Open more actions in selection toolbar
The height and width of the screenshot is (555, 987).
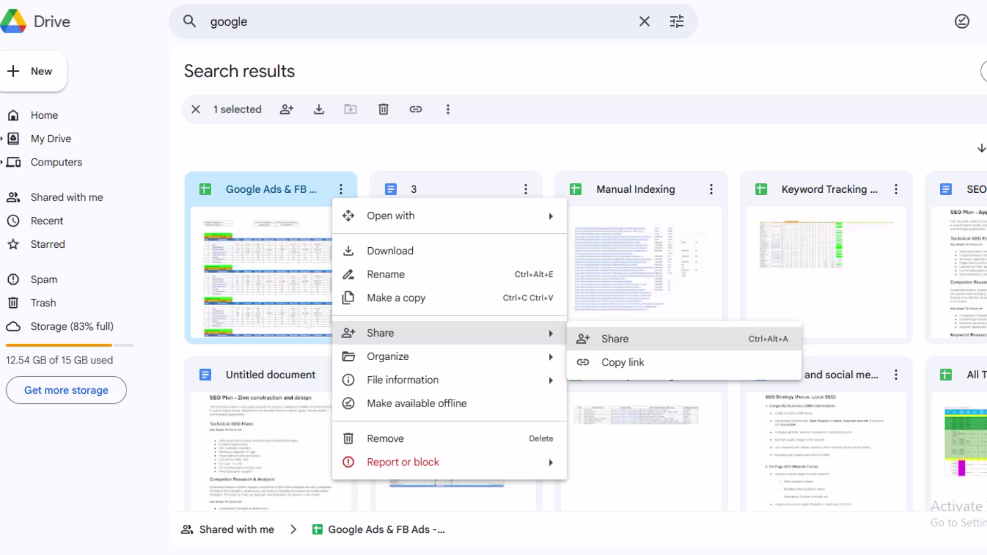pos(448,109)
